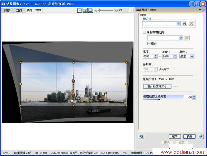Image resolution: width=207 pixels, height=156 pixels.
Task: Select right-middle crop handle
Action: [126, 84]
